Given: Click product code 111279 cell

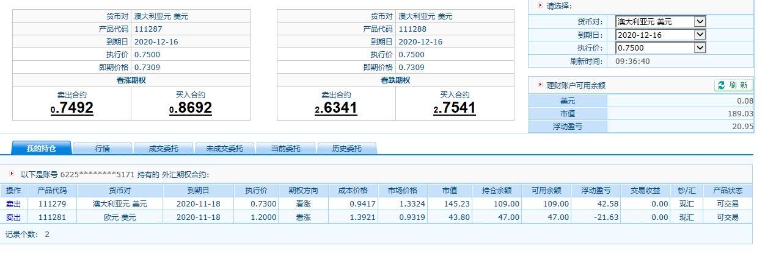Looking at the screenshot, I should pyautogui.click(x=52, y=203).
